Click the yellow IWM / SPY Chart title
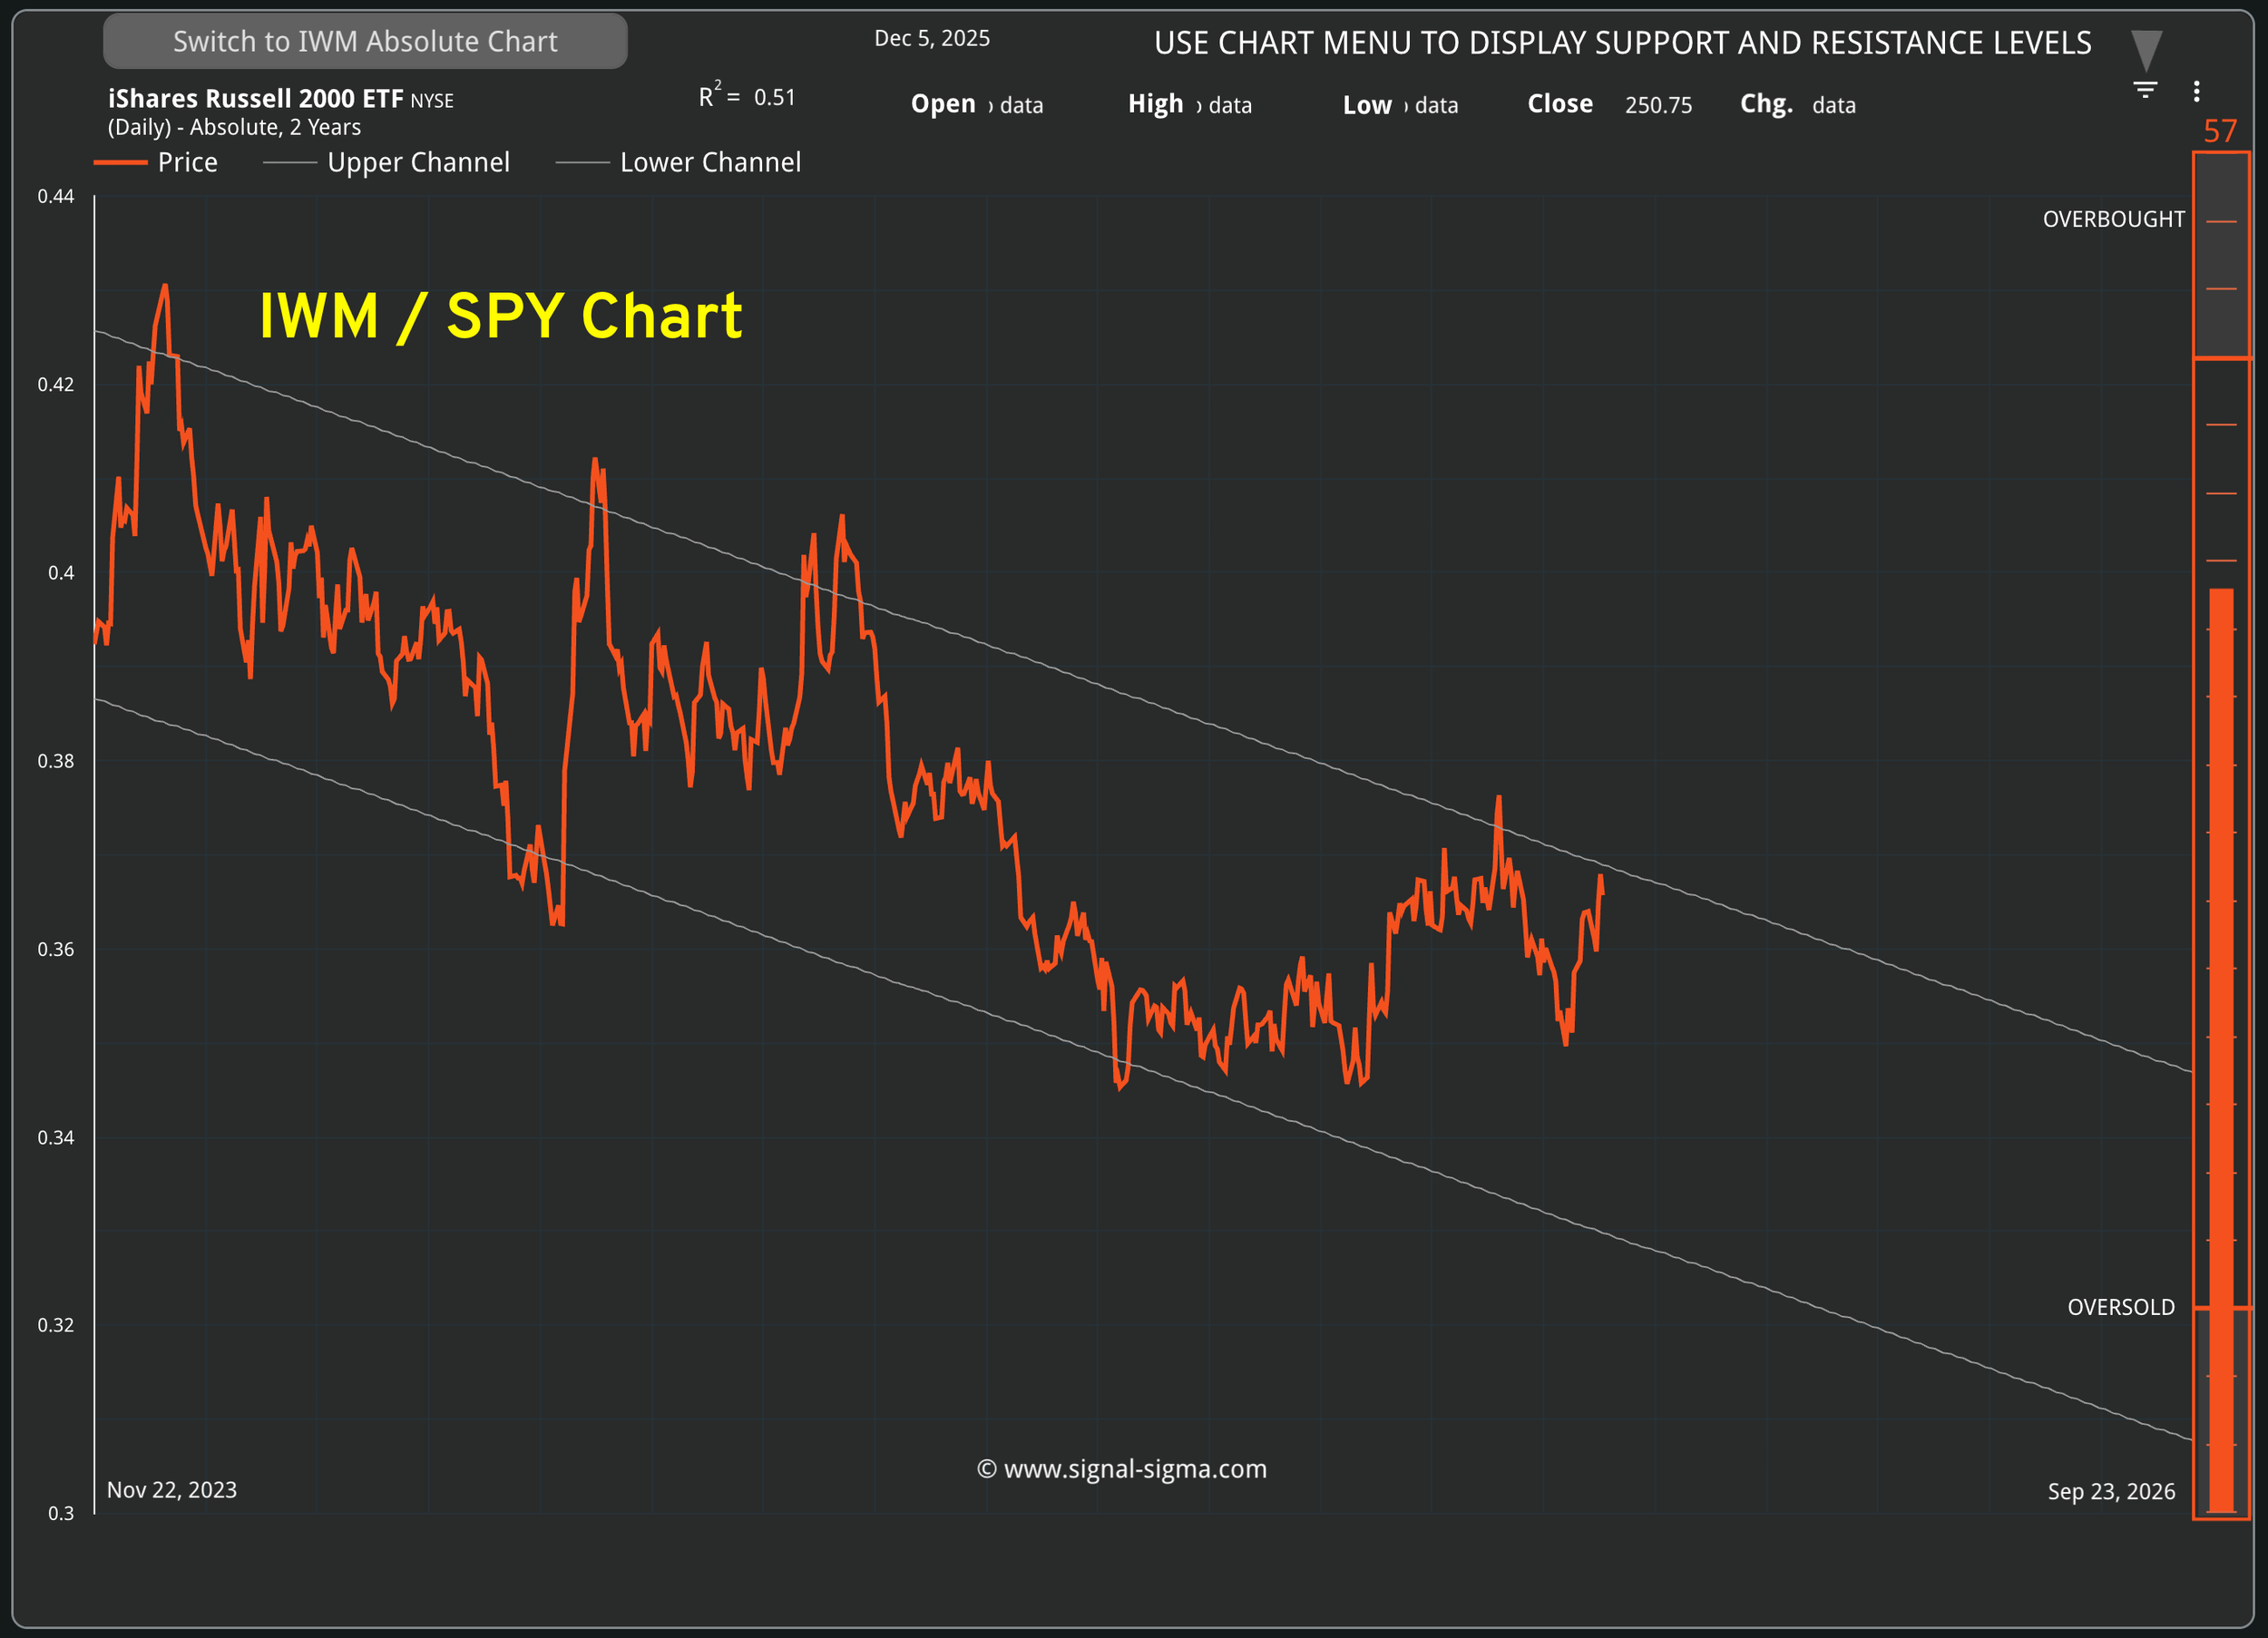The height and width of the screenshot is (1638, 2268). 500,316
